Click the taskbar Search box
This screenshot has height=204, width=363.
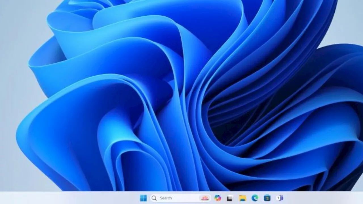[180, 198]
